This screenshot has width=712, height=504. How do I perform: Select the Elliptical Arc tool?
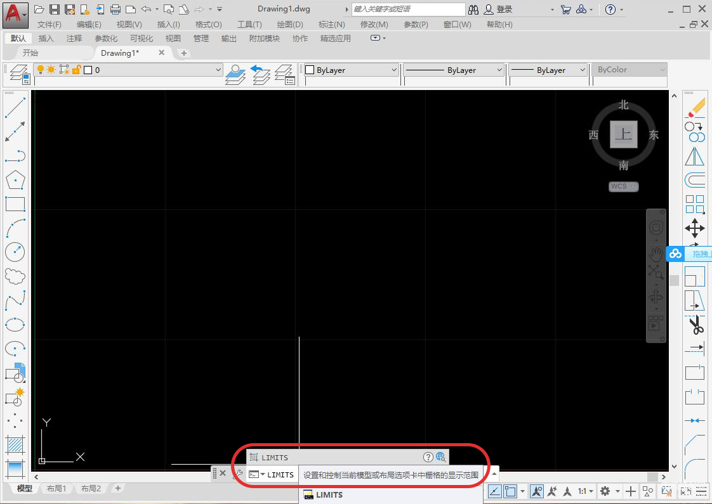pos(15,349)
